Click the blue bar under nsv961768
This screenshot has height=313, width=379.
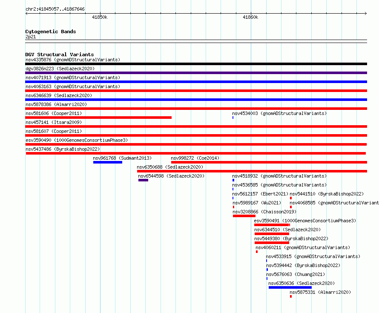pos(108,162)
